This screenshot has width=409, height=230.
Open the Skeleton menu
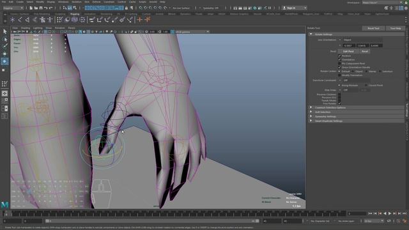coord(77,2)
